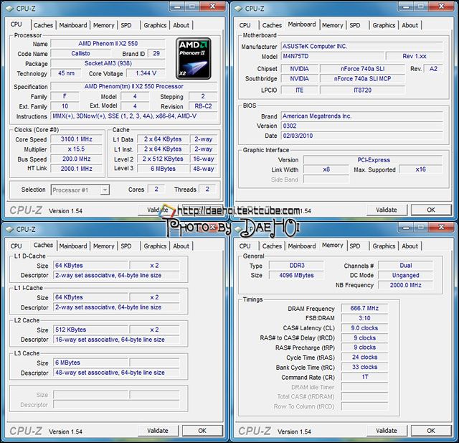The width and height of the screenshot is (459, 443).
Task: Click the BIOS Date value 02/03/2010
Action: pos(361,136)
